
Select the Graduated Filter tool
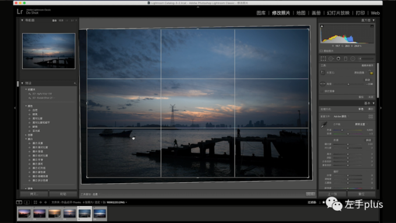[x=345, y=59]
